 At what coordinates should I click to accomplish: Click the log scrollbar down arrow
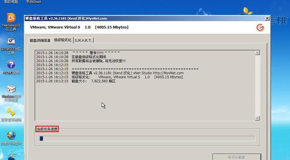(x=257, y=118)
